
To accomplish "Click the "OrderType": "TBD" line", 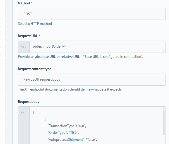I will point(63,133).
